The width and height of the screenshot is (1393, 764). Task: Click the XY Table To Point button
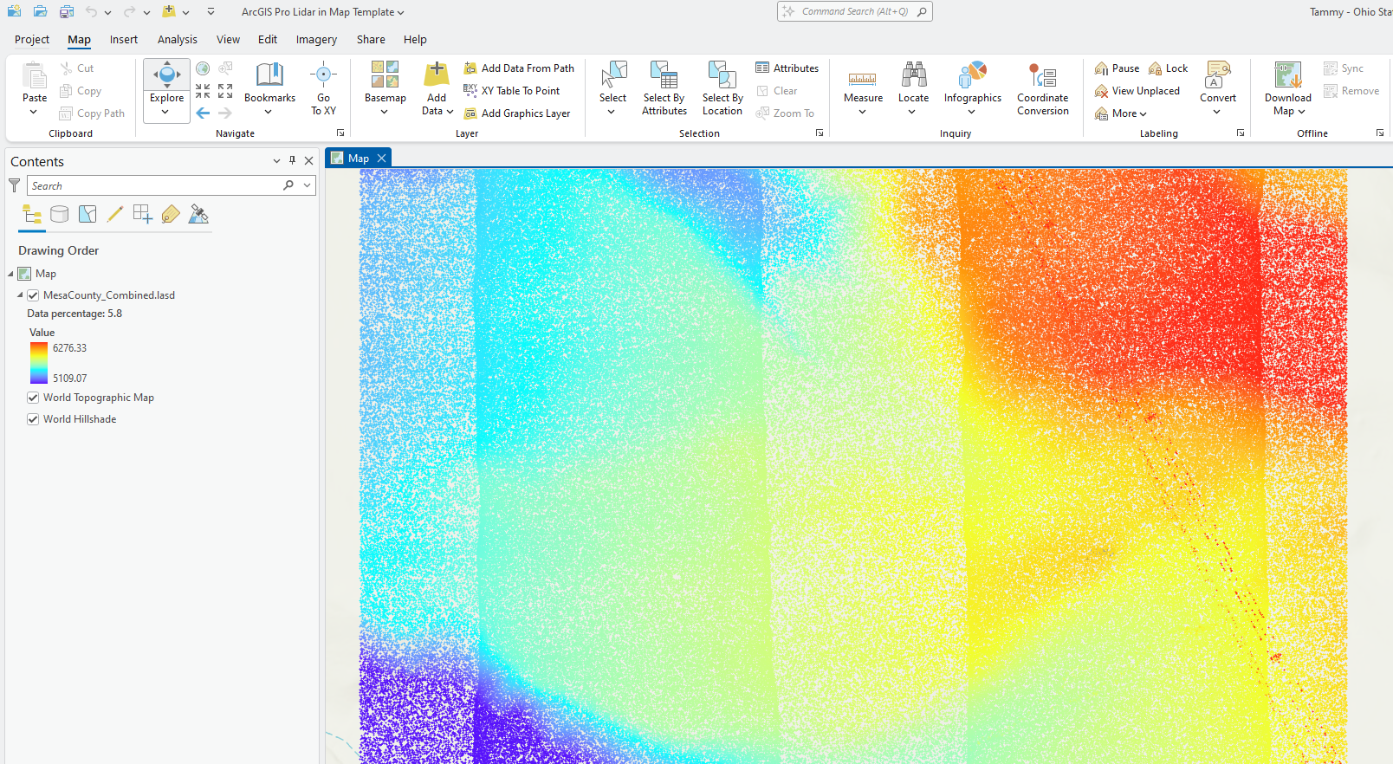click(512, 91)
